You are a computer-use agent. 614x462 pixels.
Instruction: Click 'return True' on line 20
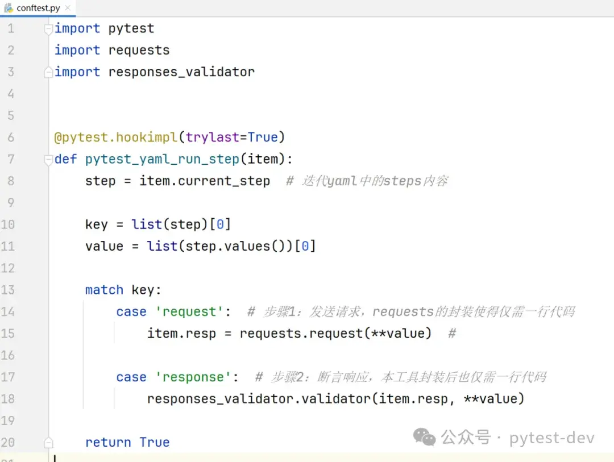[x=128, y=443]
